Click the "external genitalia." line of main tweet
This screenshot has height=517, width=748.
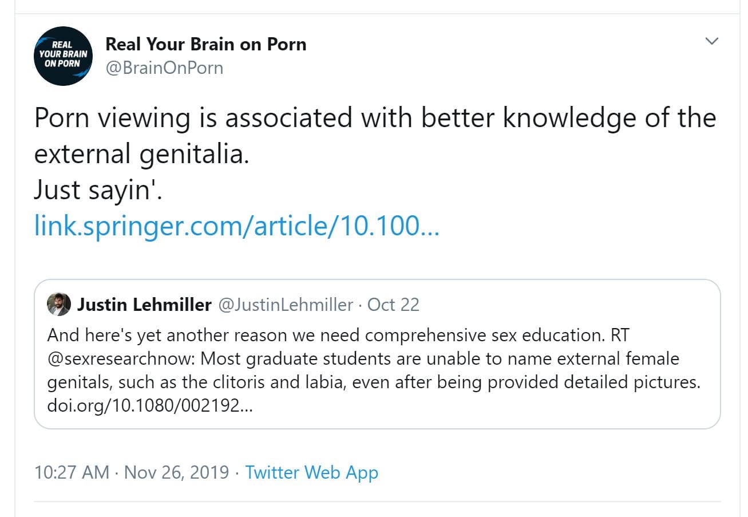[x=141, y=154]
